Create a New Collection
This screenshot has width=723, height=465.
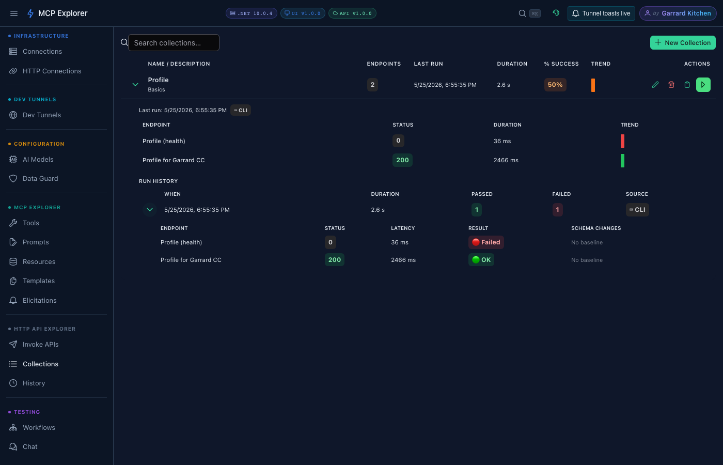point(683,43)
